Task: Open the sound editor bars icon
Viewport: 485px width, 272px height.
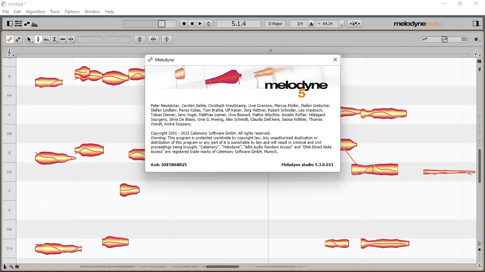Action: [x=35, y=24]
